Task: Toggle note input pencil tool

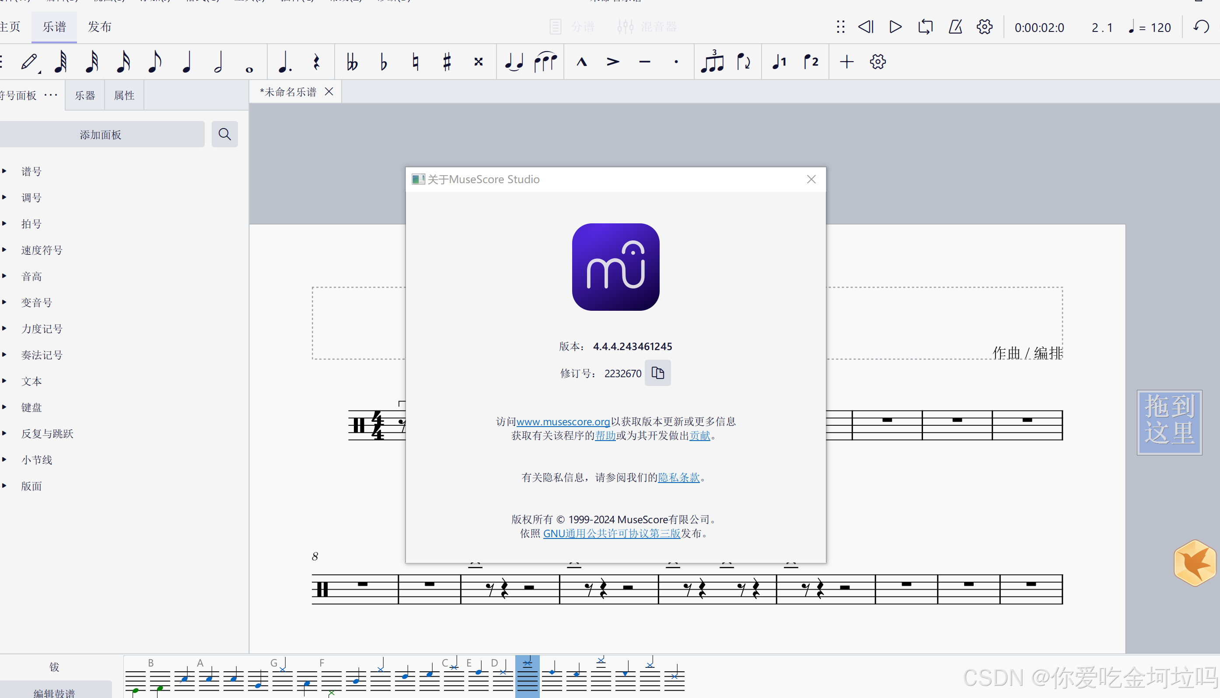Action: [x=29, y=62]
